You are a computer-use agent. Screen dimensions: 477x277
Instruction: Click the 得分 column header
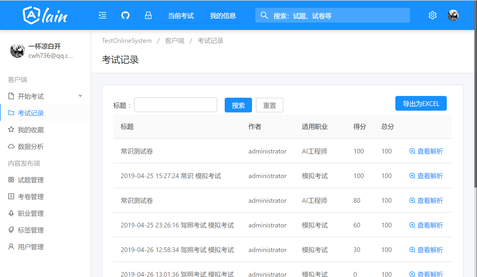pyautogui.click(x=360, y=127)
